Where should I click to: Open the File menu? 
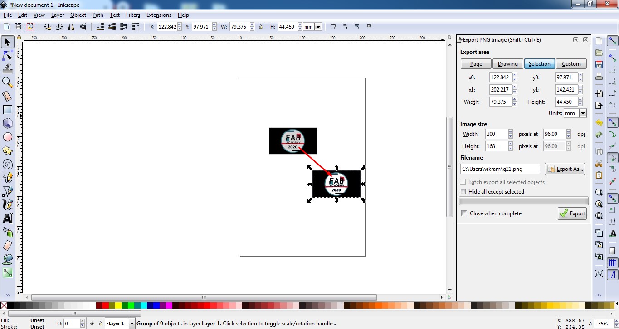pos(7,15)
